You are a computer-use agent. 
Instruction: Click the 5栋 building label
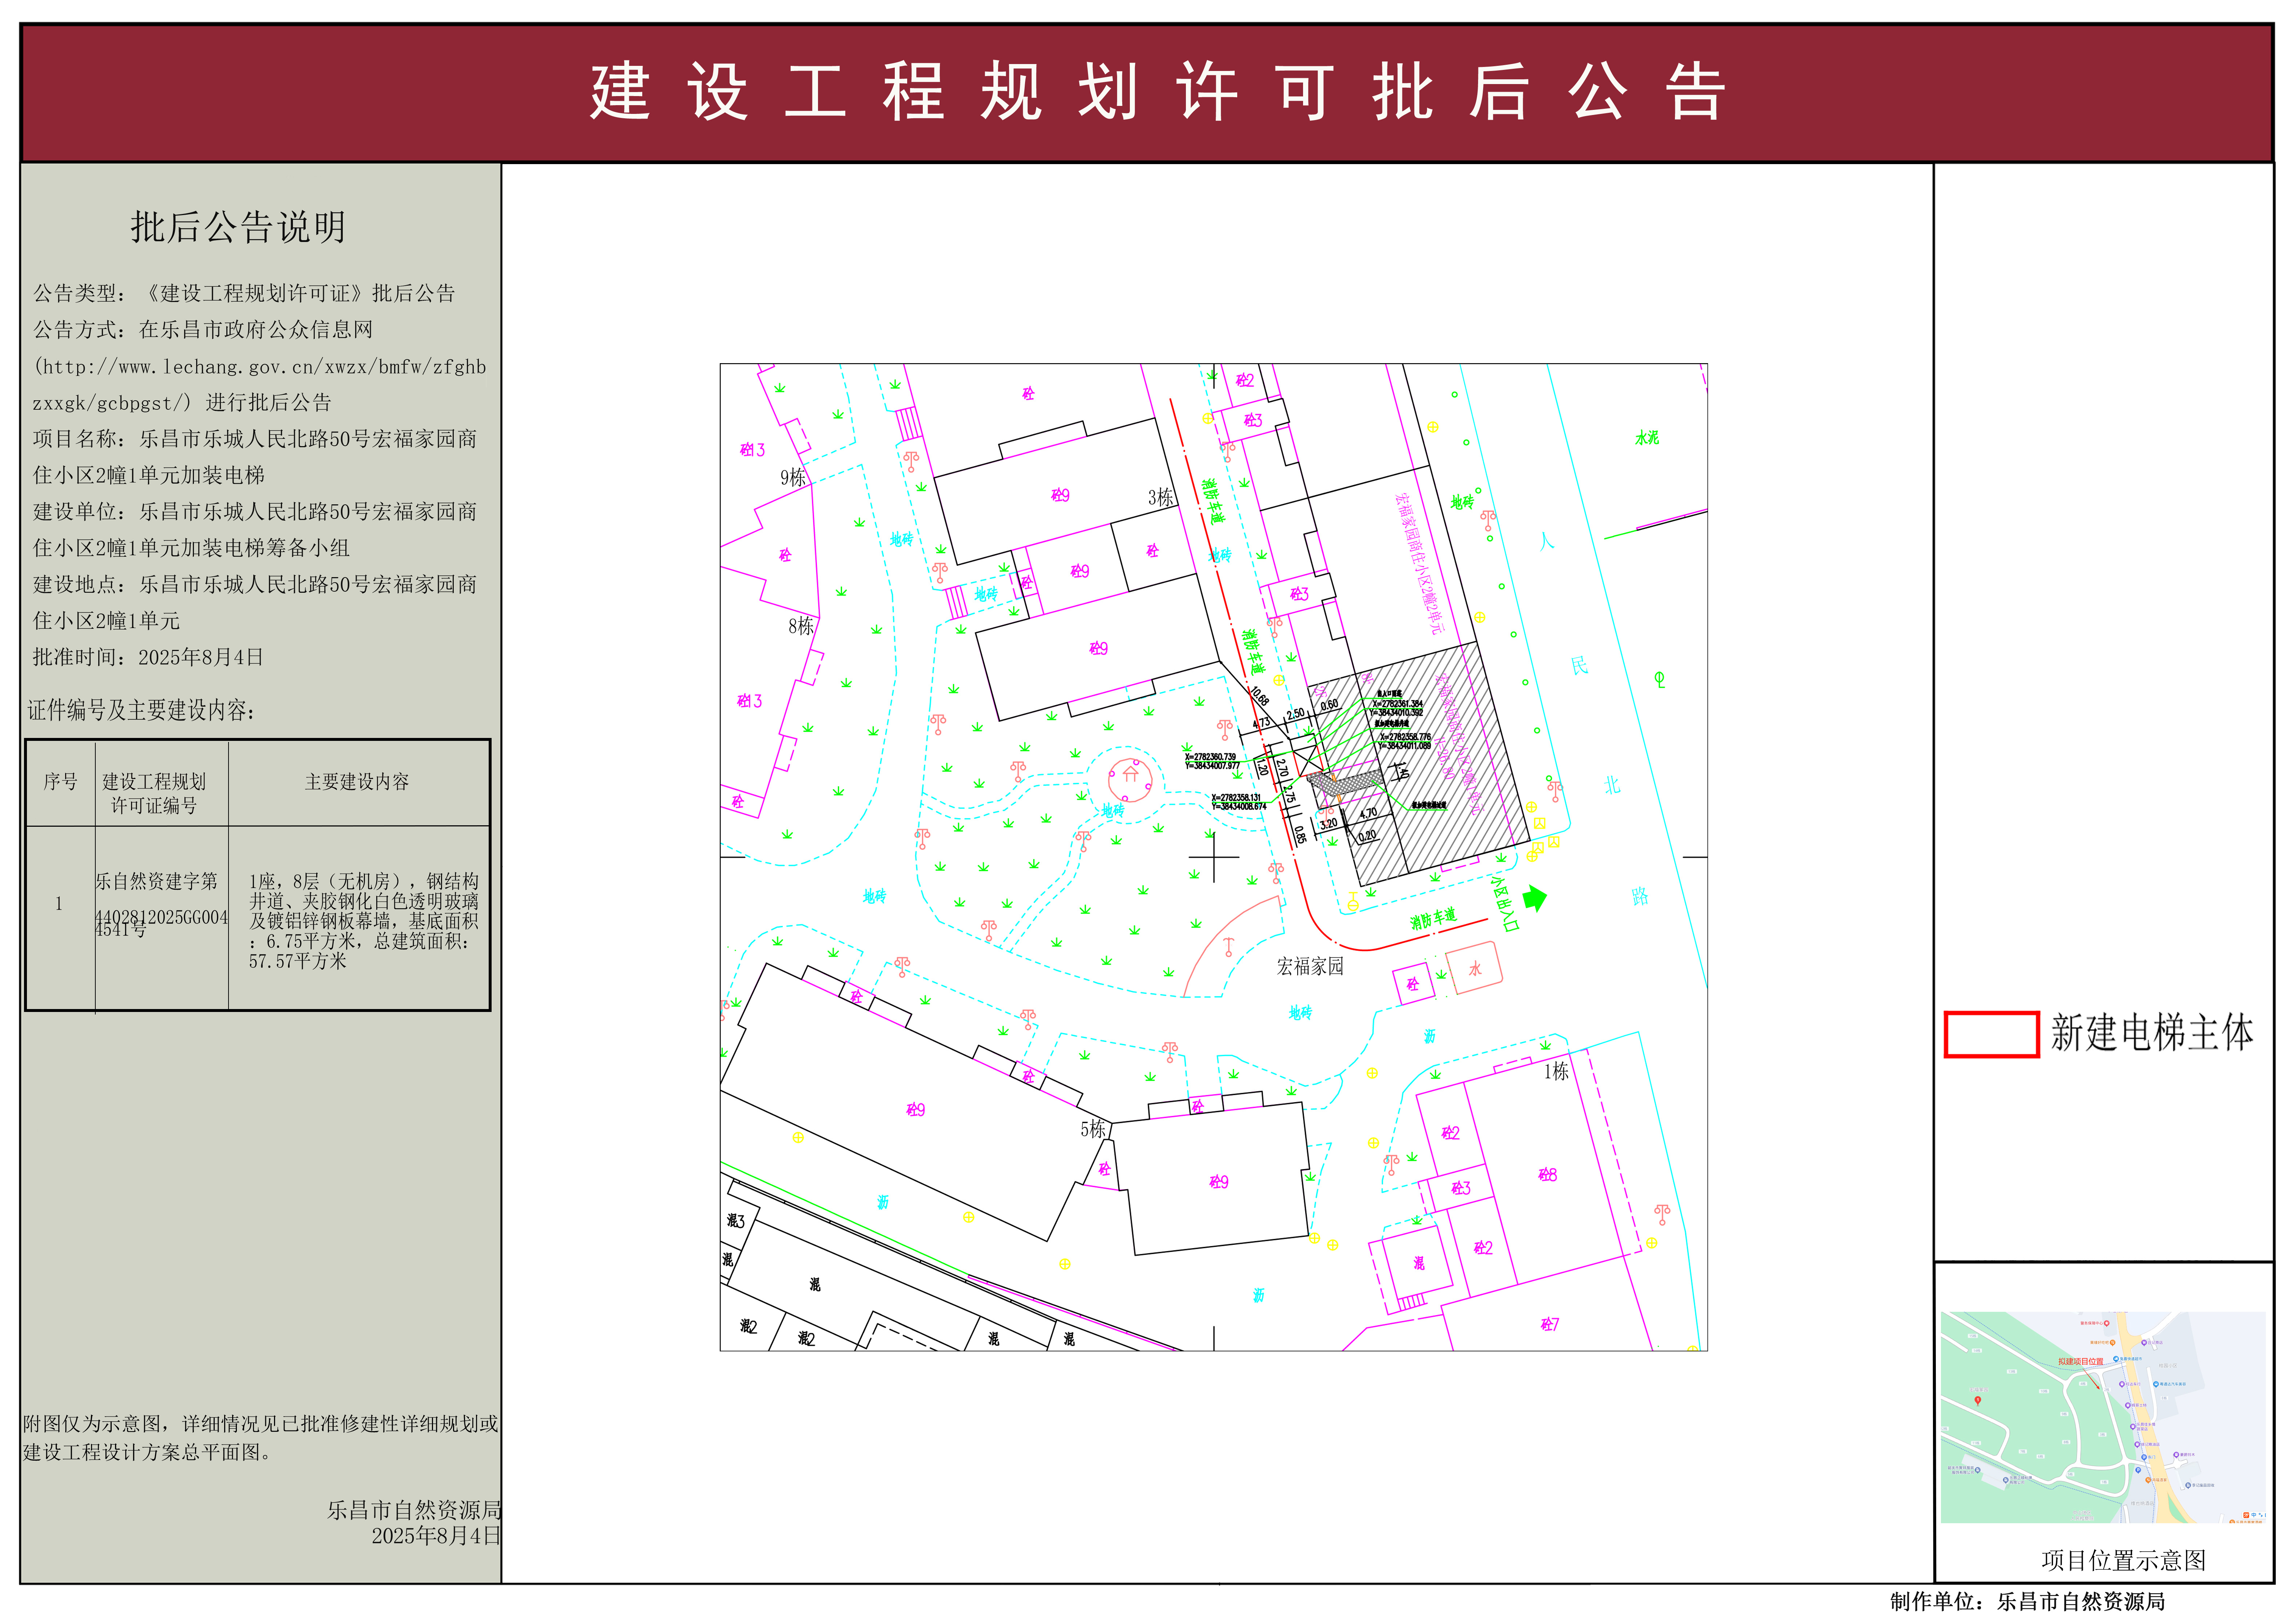coord(1093,1129)
